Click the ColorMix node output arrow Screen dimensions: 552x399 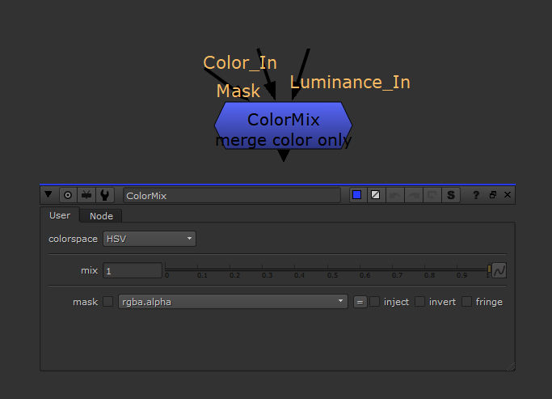coord(284,155)
